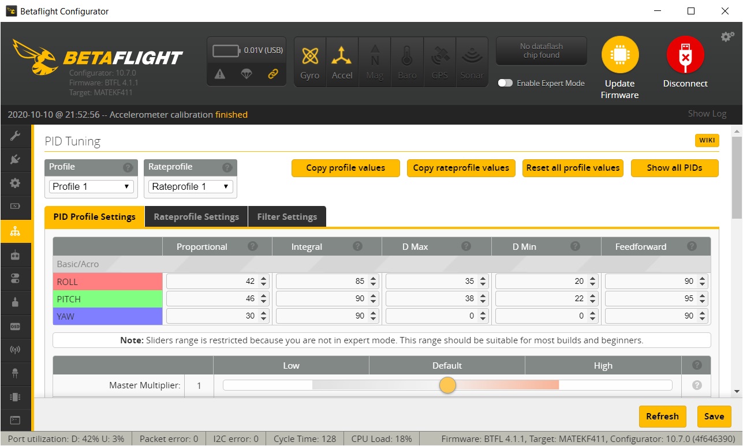This screenshot has width=743, height=446.
Task: Click help icon beside D Max header
Action: 466,246
